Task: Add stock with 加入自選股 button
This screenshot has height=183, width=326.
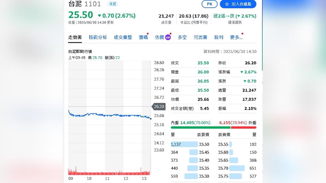Action: (x=238, y=4)
